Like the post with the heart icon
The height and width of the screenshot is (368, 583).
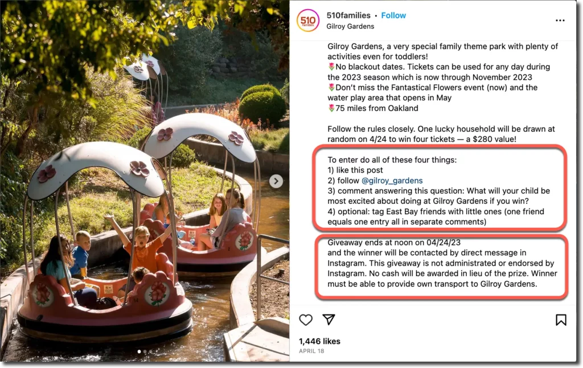306,320
